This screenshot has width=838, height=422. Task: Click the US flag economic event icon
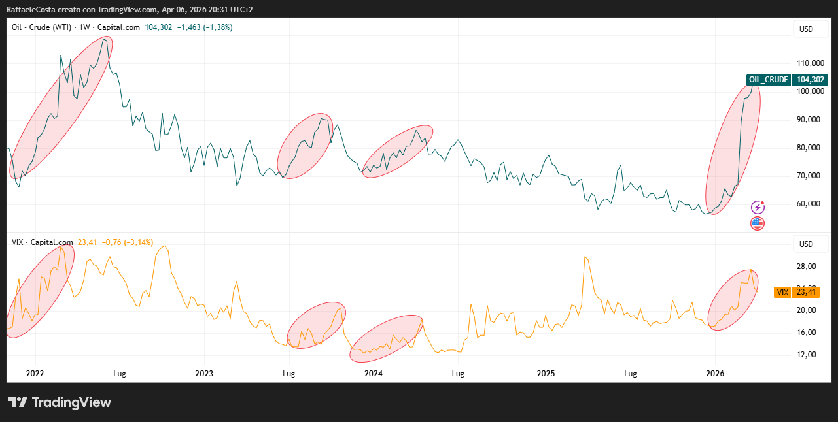[758, 223]
